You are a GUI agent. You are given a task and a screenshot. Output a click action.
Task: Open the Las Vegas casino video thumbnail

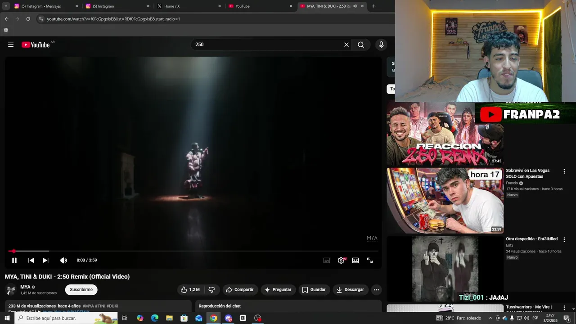(445, 201)
